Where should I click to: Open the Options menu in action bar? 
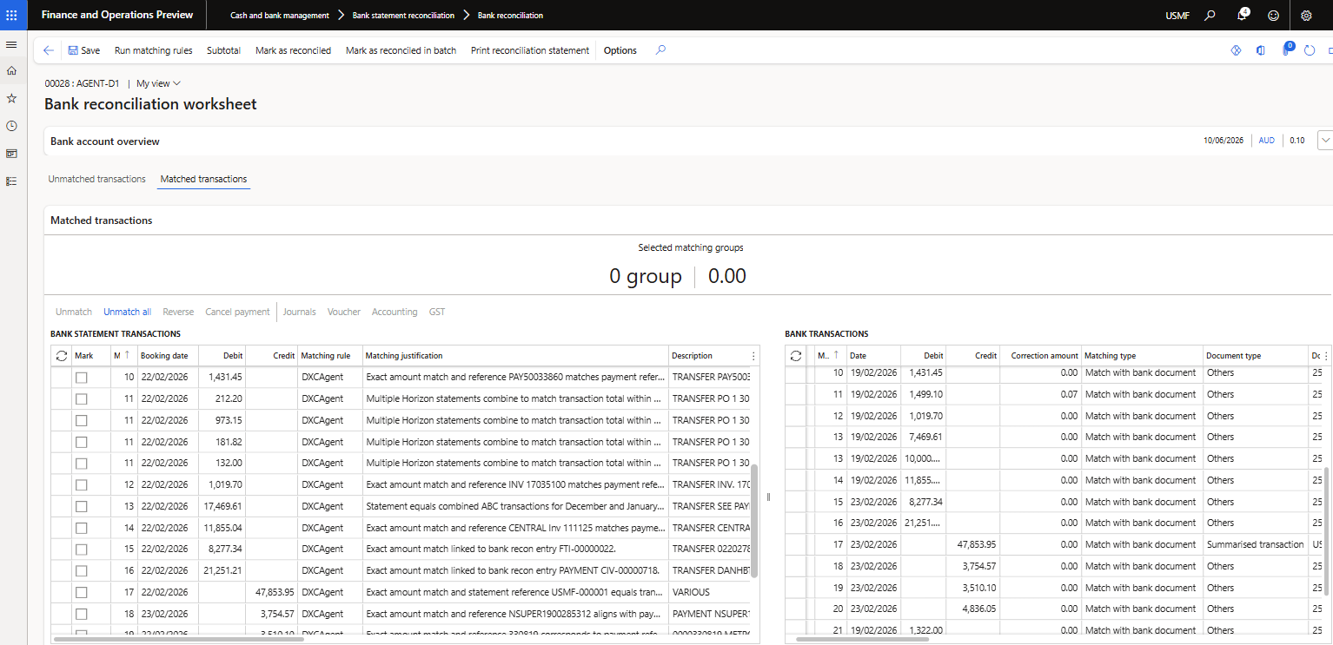coord(620,50)
